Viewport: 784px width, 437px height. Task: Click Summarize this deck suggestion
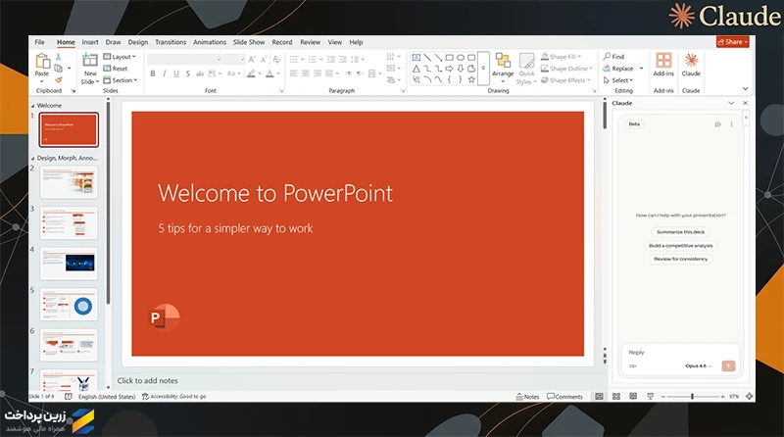[x=680, y=232]
